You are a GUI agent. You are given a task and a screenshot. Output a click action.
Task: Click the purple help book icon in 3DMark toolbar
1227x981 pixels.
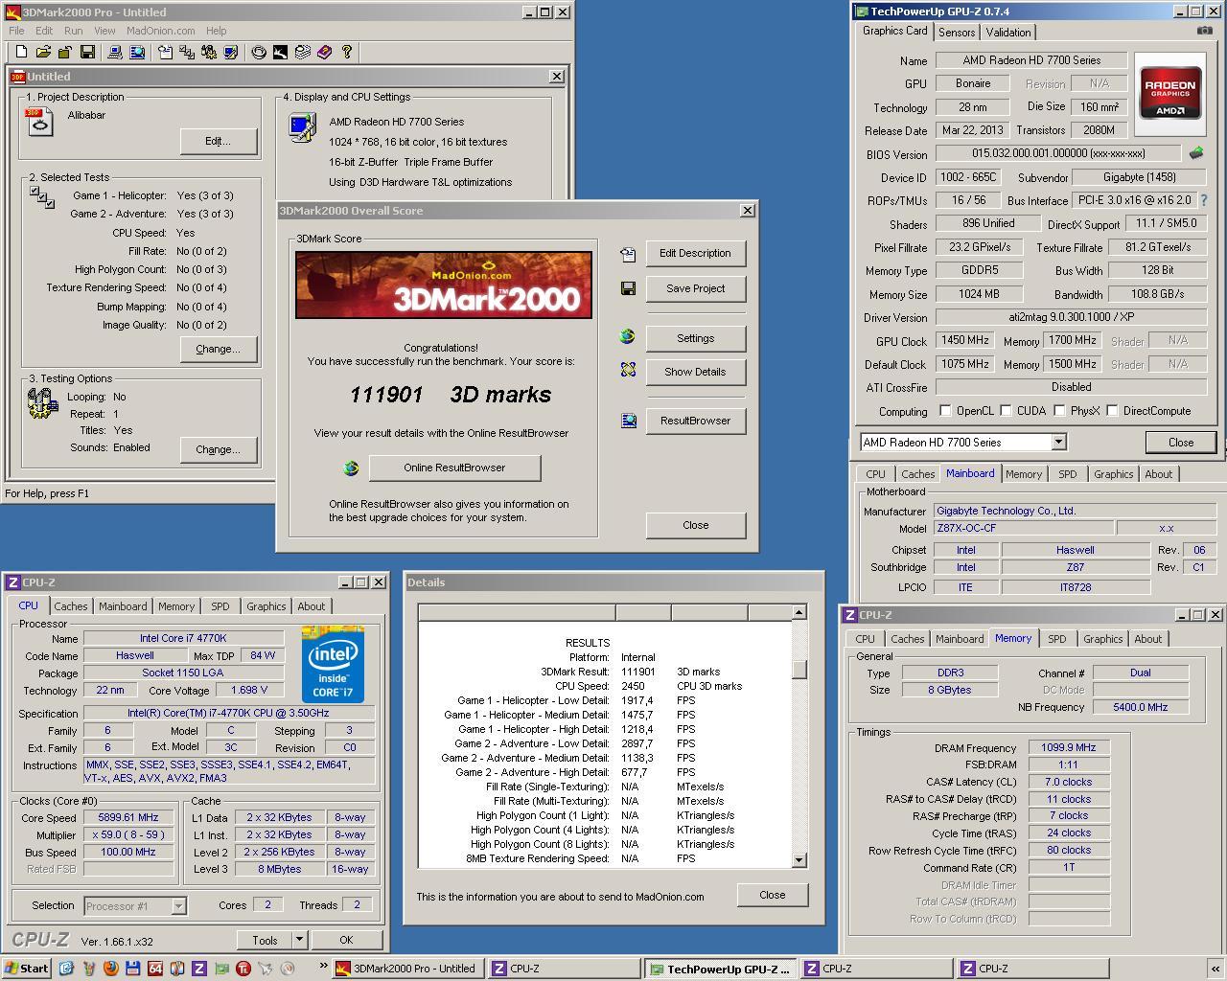click(325, 53)
